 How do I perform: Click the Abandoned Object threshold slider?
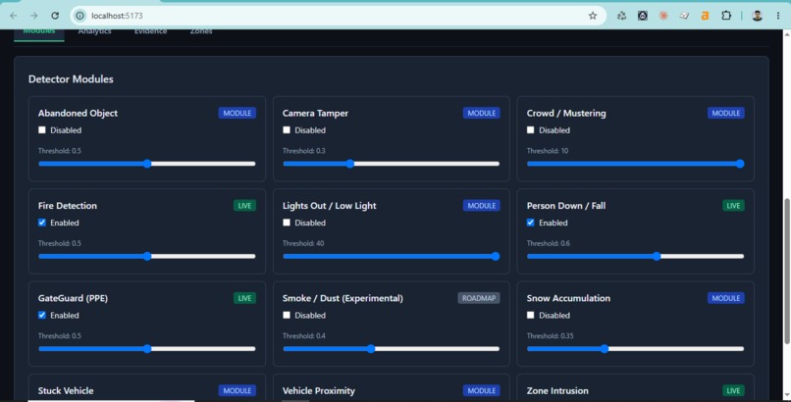(x=147, y=164)
